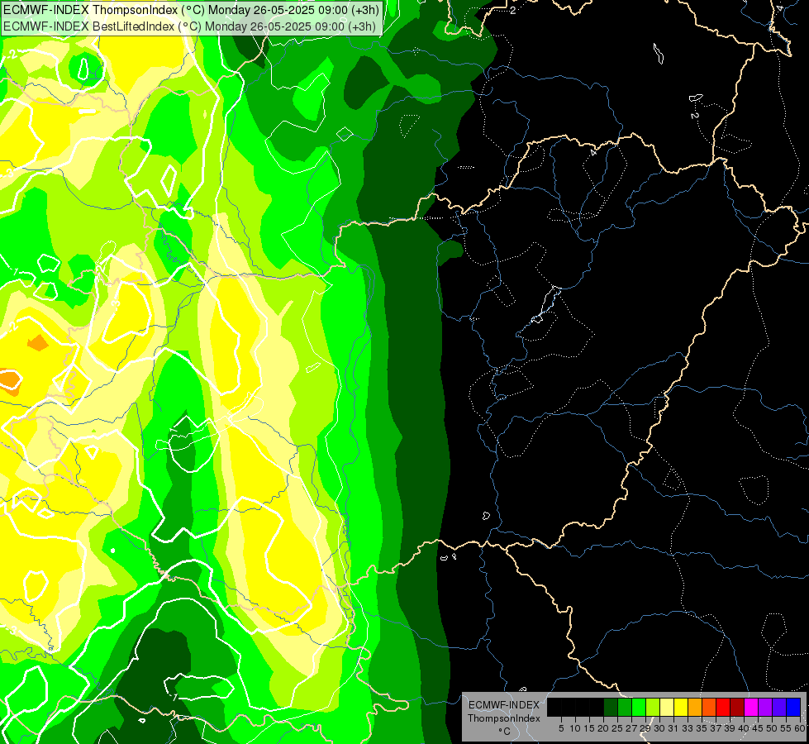
Task: Click the legend scale value 25
Action: [x=617, y=728]
